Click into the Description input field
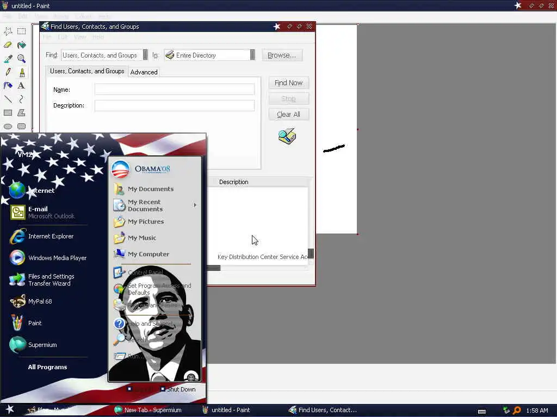557x417 pixels. (175, 105)
